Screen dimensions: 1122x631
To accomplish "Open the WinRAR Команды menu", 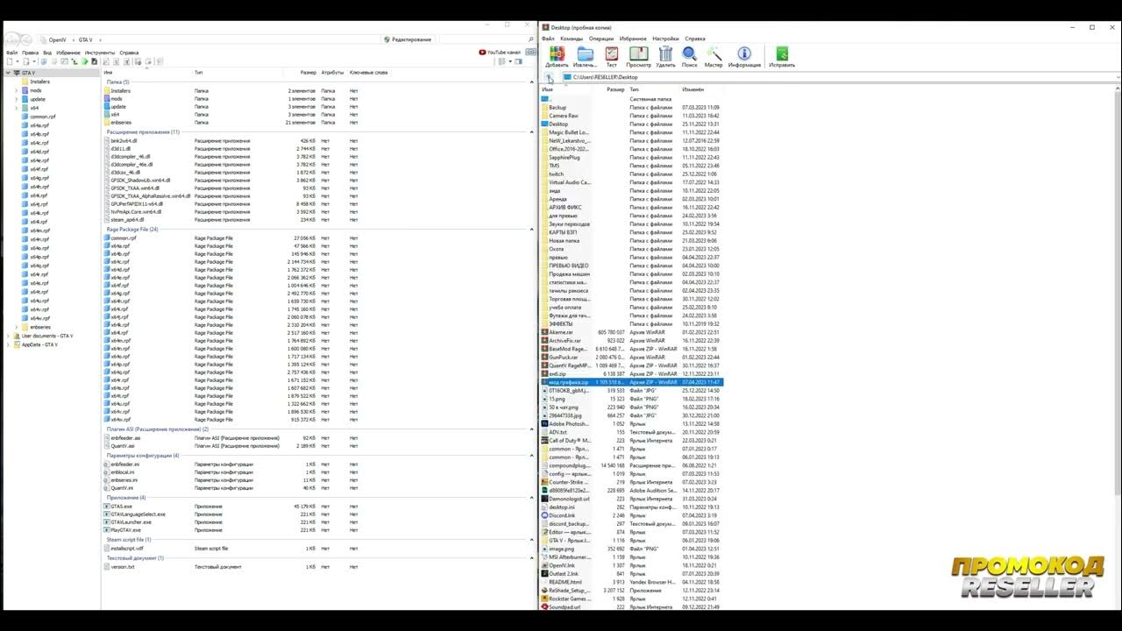I will click(x=572, y=39).
